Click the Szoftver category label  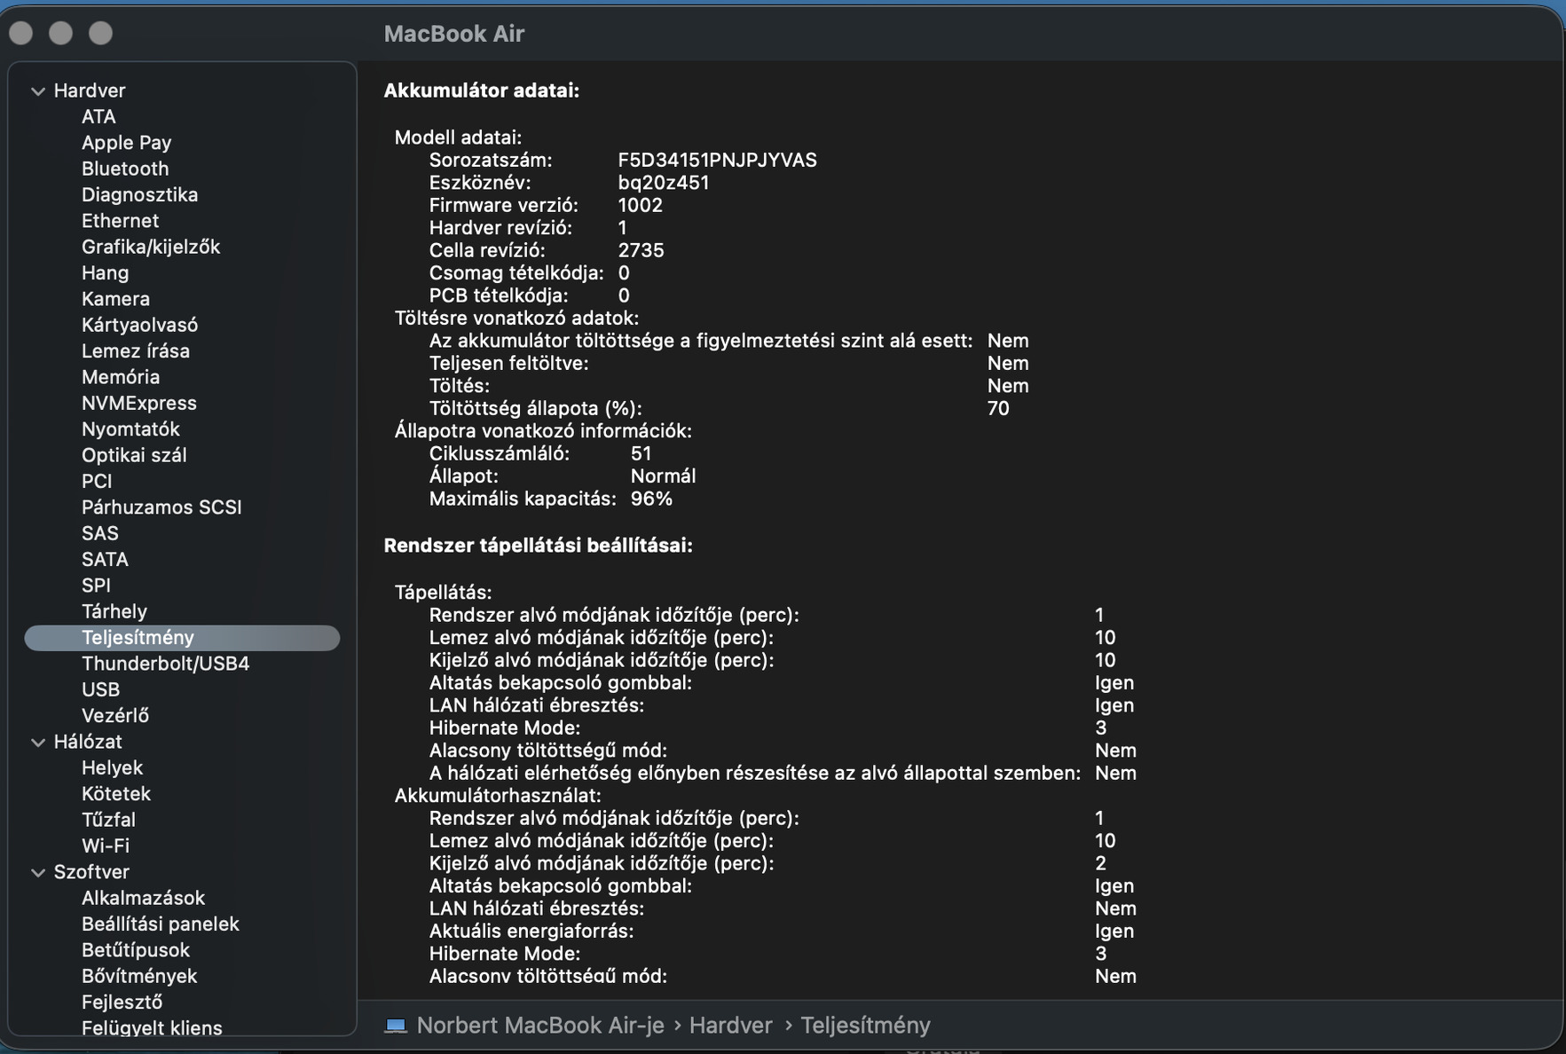click(91, 872)
